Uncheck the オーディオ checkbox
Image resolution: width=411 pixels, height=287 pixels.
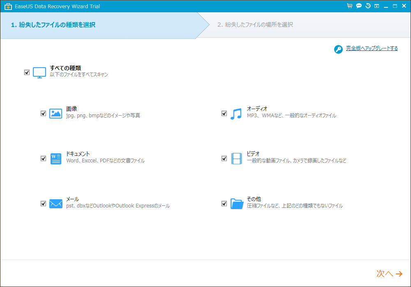224,114
